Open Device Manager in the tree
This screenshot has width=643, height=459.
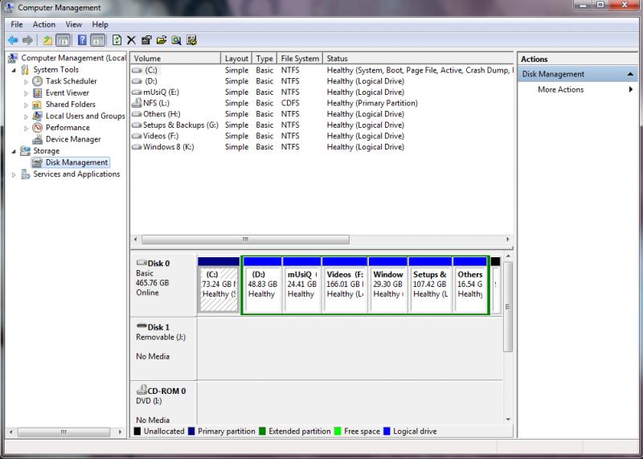click(72, 139)
